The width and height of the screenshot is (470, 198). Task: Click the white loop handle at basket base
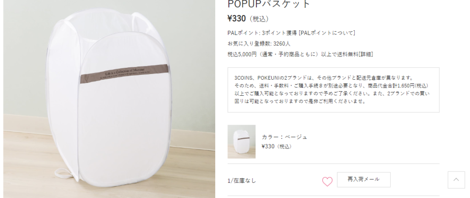point(64,173)
